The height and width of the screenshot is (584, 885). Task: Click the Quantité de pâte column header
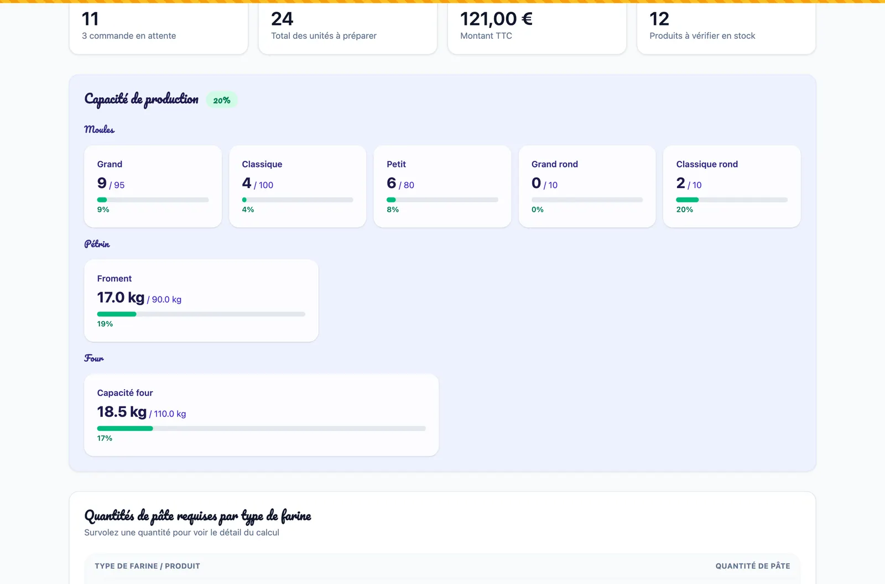(x=753, y=566)
